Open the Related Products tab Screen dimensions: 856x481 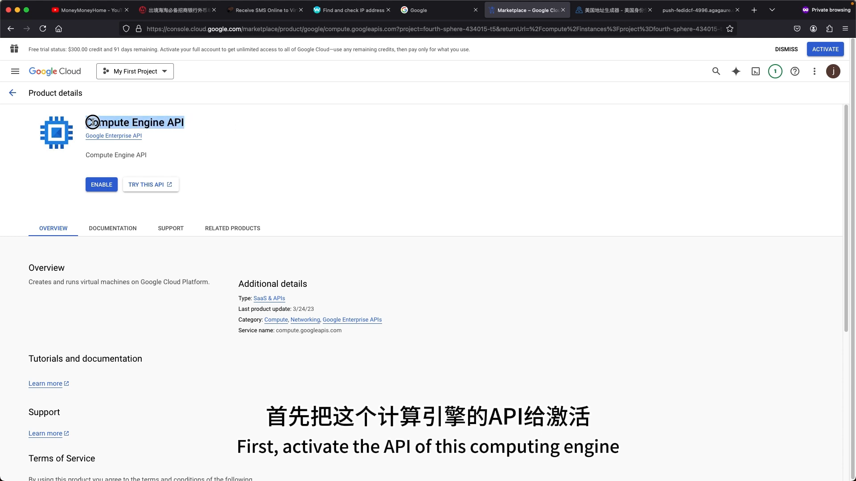point(233,228)
